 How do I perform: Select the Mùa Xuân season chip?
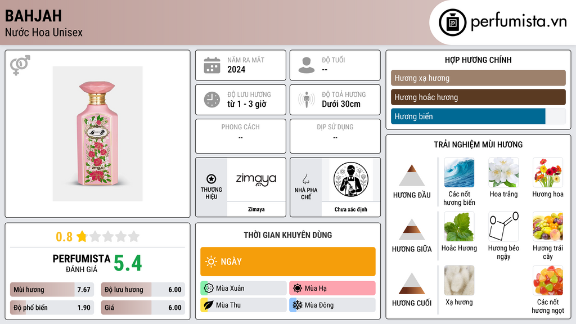point(244,289)
